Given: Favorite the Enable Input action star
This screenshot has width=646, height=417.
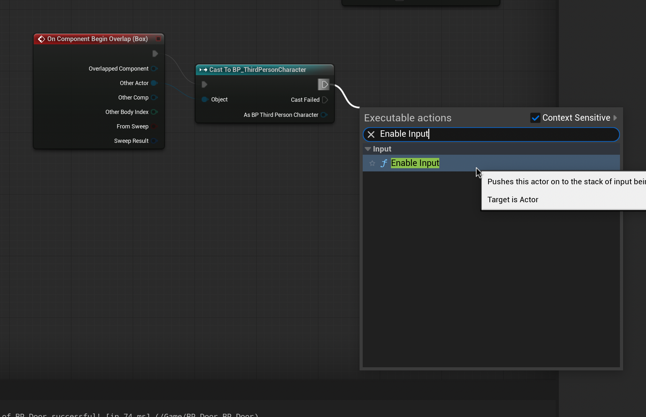Looking at the screenshot, I should 372,163.
